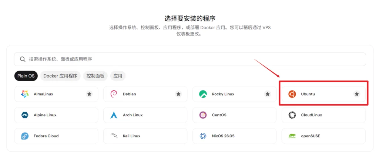
Task: Click the Fedora Cloud logo
Action: [25, 136]
